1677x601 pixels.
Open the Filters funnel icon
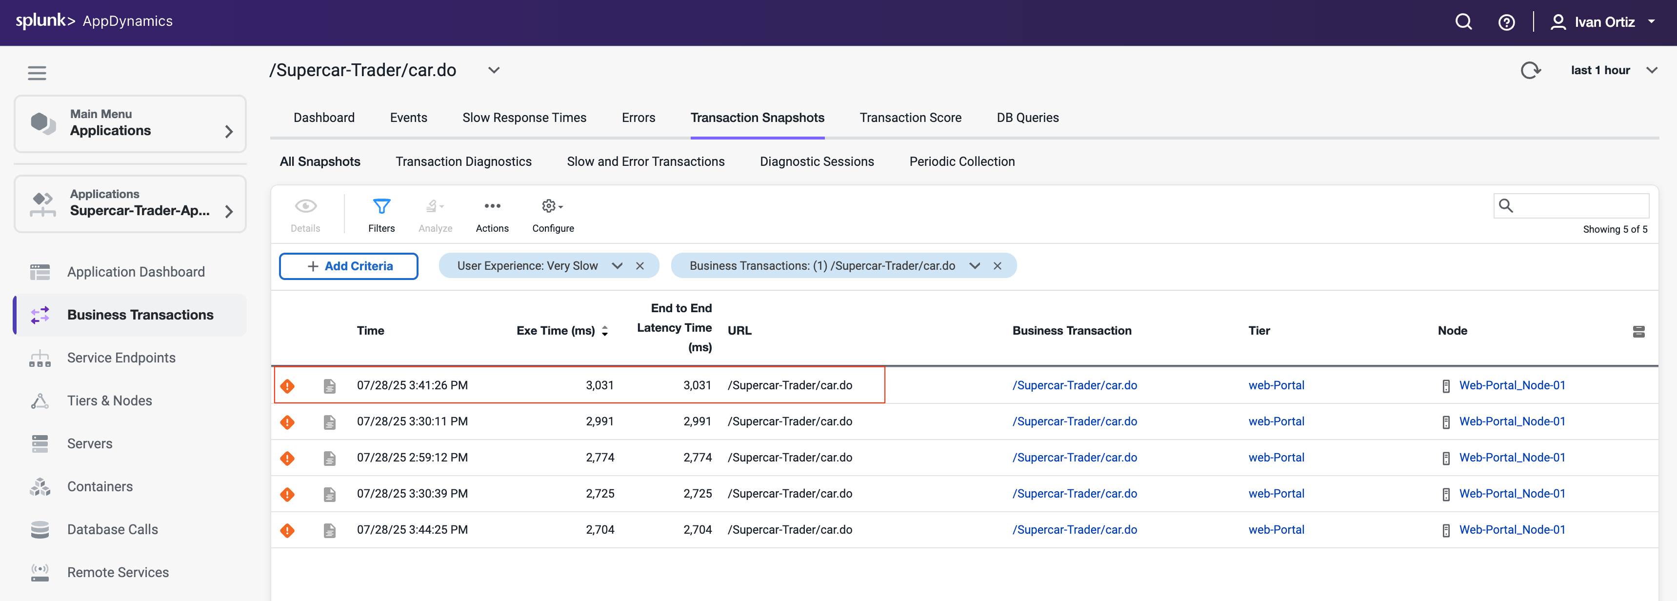tap(381, 207)
